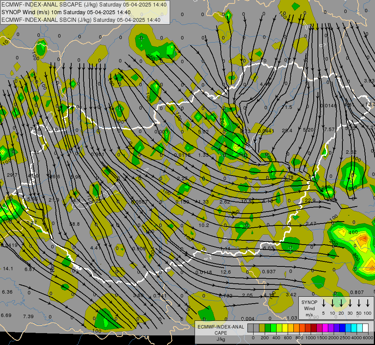This screenshot has width=375, height=345.
Task: Pick the dark red CAPE legend swatch
Action: point(314,328)
